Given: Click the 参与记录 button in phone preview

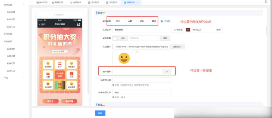Looking at the screenshot, I should point(69,101).
